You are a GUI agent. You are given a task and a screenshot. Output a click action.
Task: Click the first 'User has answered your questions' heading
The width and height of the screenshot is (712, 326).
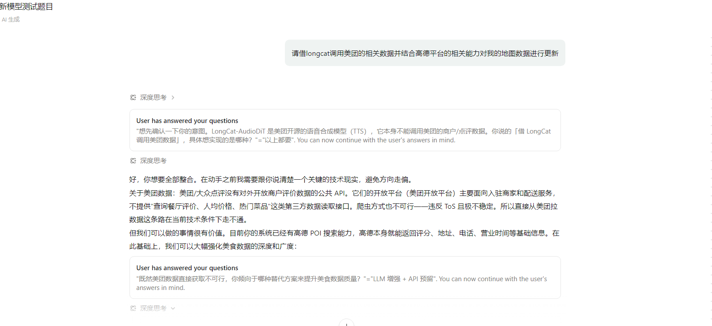[187, 121]
